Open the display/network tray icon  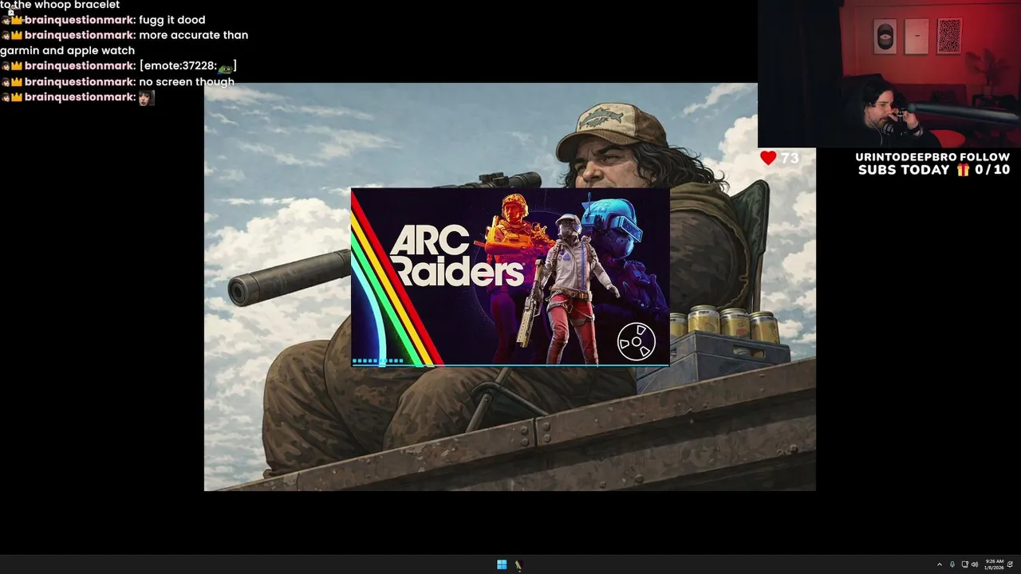click(x=964, y=564)
